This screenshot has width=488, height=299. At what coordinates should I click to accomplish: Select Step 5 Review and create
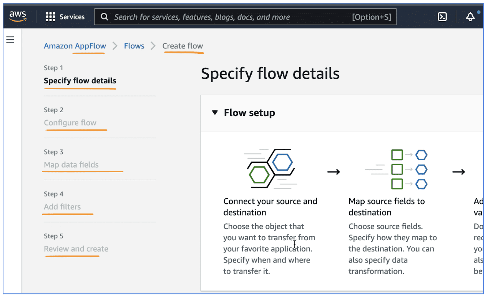(75, 249)
